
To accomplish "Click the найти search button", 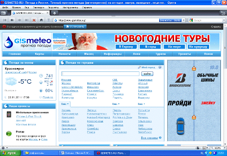I will click(x=147, y=74).
